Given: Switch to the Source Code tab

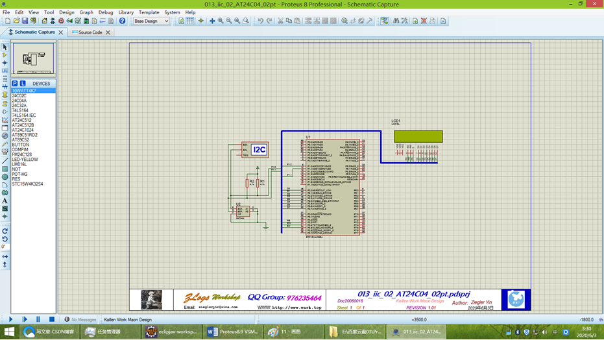Looking at the screenshot, I should point(90,32).
